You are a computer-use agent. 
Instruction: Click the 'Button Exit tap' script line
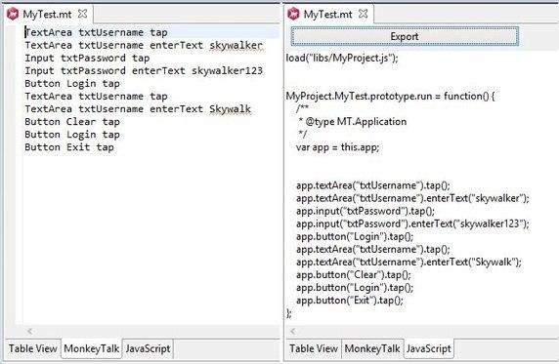tap(69, 147)
